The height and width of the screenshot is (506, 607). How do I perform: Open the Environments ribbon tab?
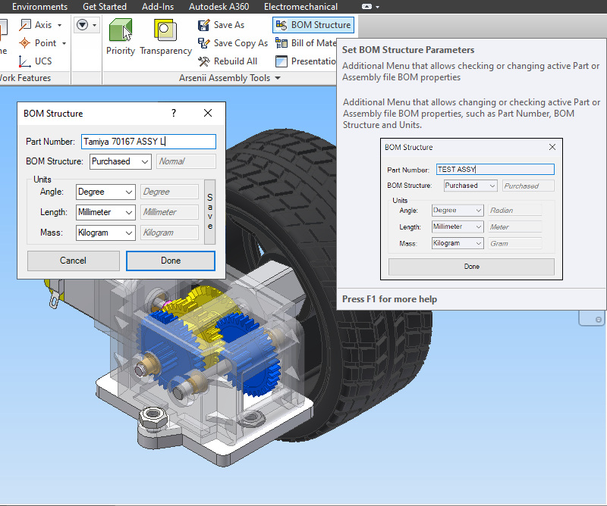(x=39, y=7)
